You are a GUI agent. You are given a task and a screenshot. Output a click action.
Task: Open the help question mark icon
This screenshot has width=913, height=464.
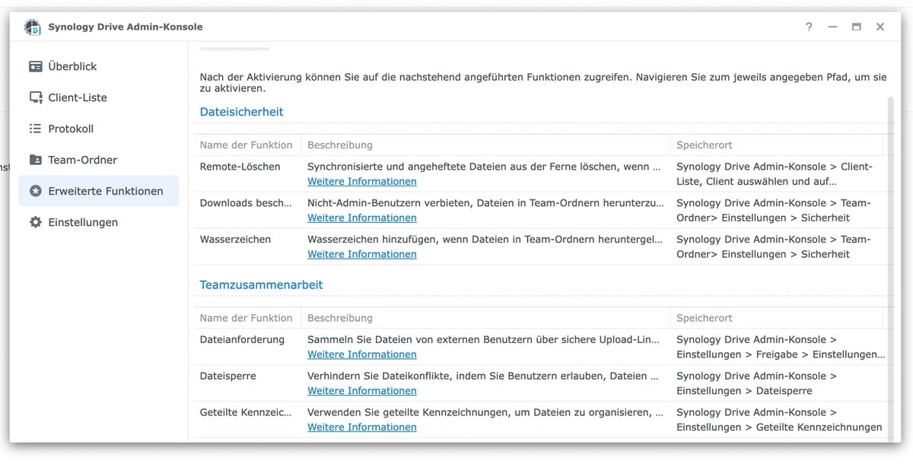[809, 27]
